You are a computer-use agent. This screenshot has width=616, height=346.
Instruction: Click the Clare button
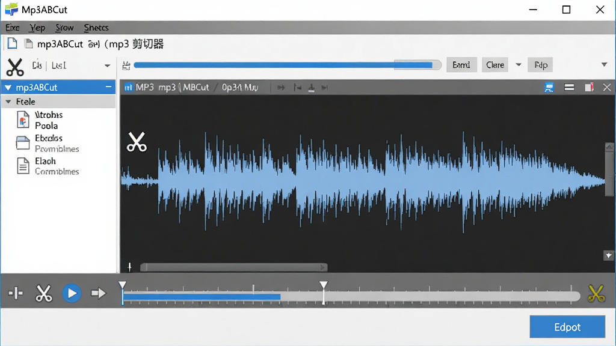(495, 65)
